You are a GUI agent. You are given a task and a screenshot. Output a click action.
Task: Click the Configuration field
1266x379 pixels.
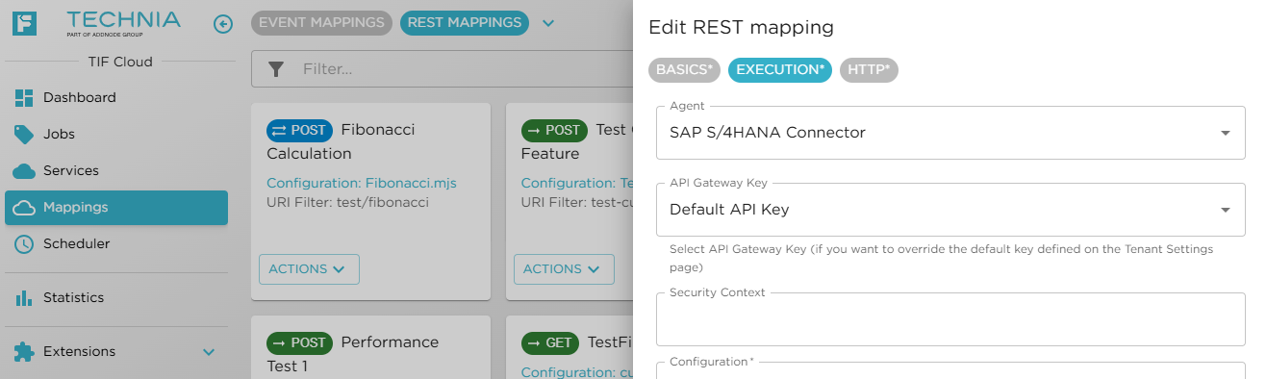tap(950, 370)
